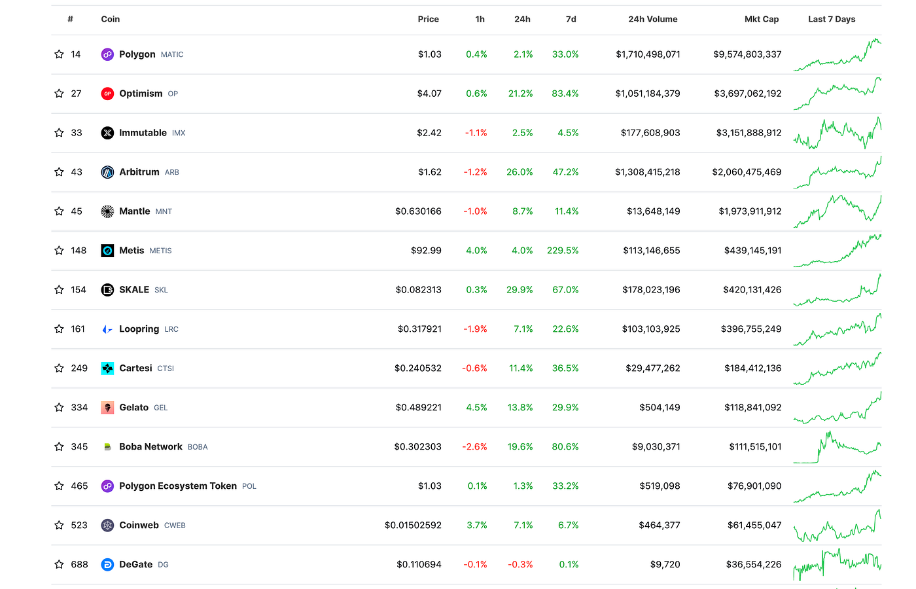Toggle the favorite star for Immutable
916x589 pixels.
pyautogui.click(x=59, y=133)
